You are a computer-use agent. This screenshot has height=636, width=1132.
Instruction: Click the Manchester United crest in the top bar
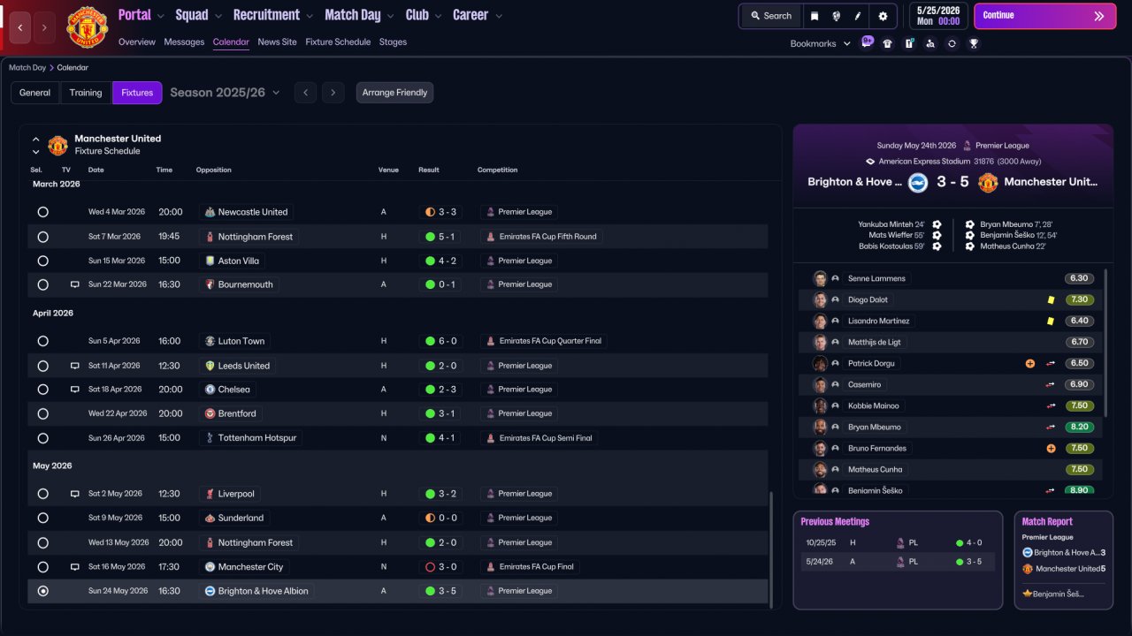coord(87,27)
